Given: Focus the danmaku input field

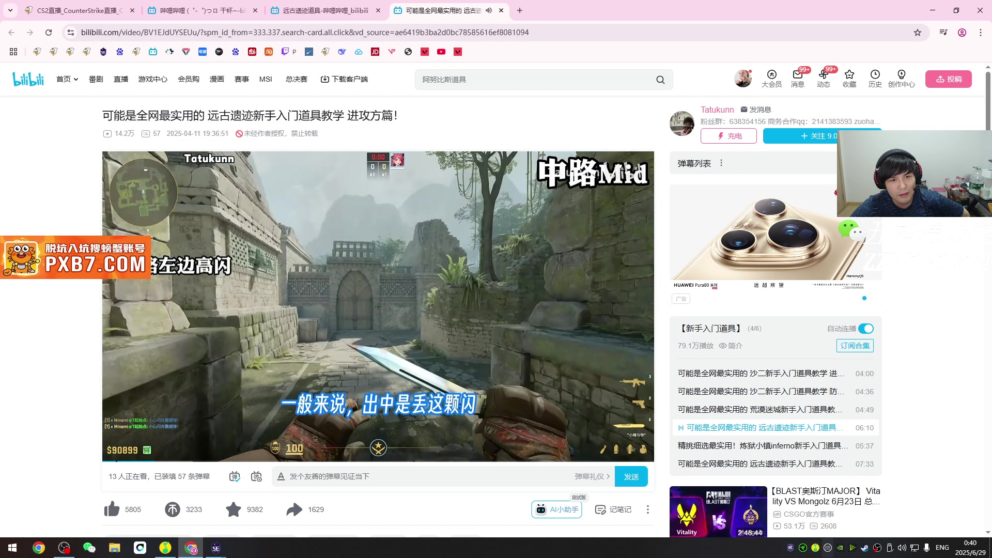Looking at the screenshot, I should tap(429, 476).
